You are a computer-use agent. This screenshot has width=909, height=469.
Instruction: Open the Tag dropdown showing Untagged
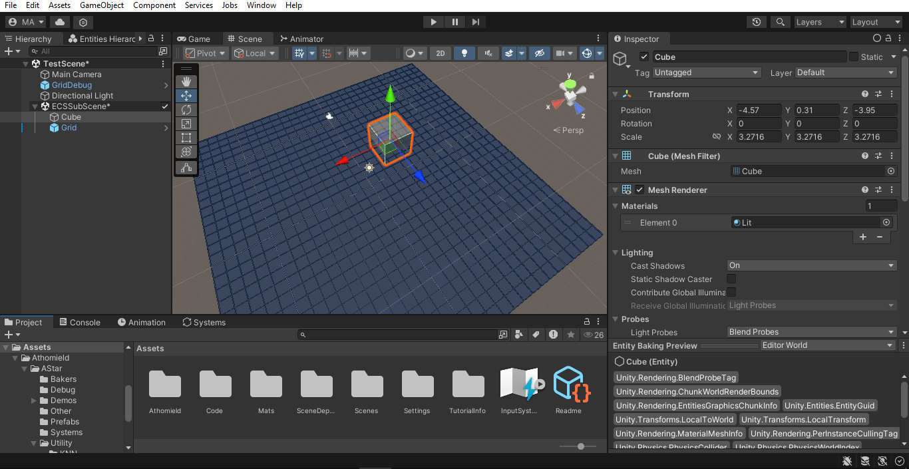(x=706, y=73)
